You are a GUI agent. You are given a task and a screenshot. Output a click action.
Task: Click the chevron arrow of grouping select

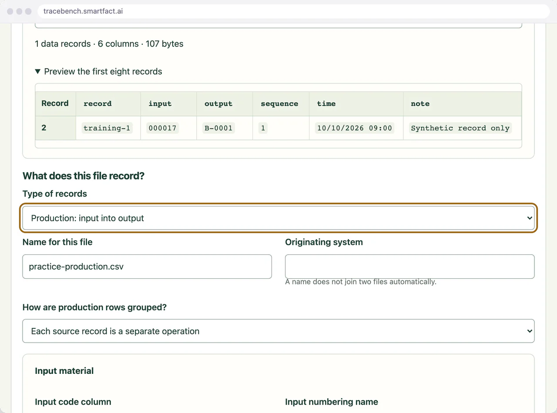[529, 331]
